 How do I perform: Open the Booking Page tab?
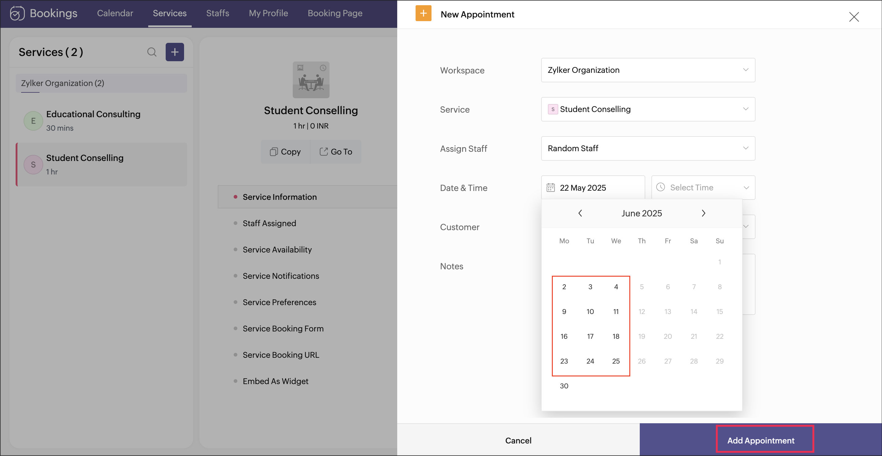point(335,13)
